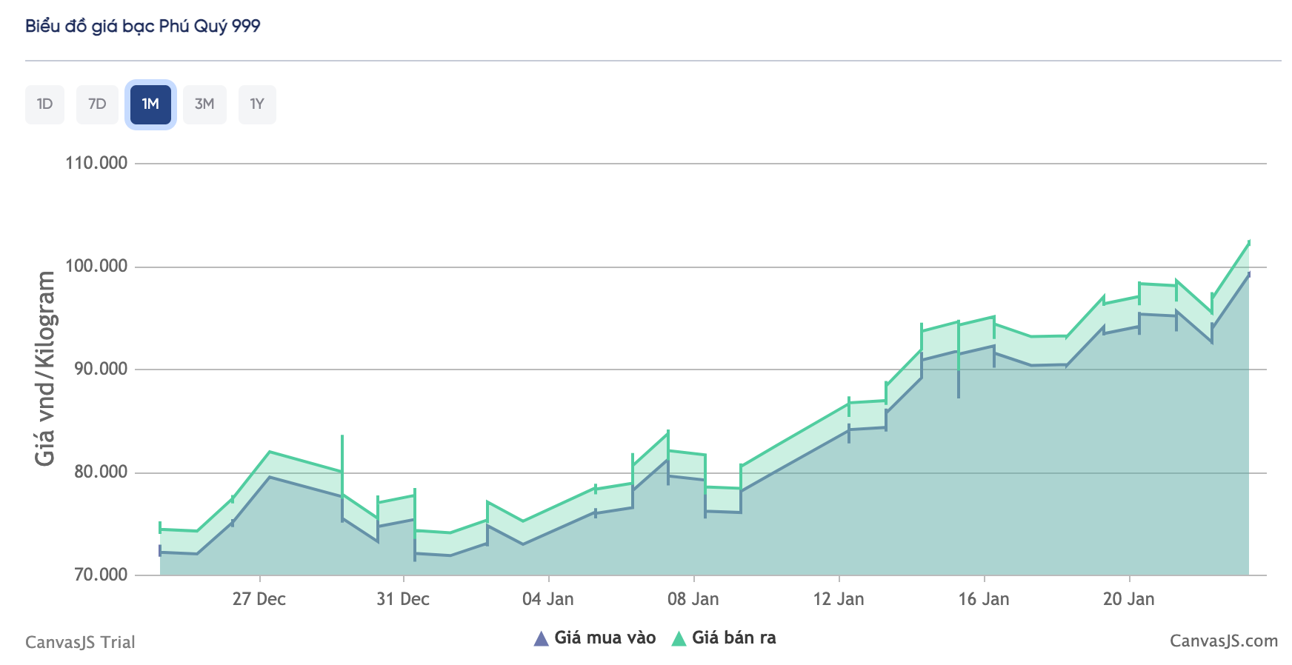Click the blue triangle beside Giá mua vào
The width and height of the screenshot is (1292, 665).
coord(541,638)
